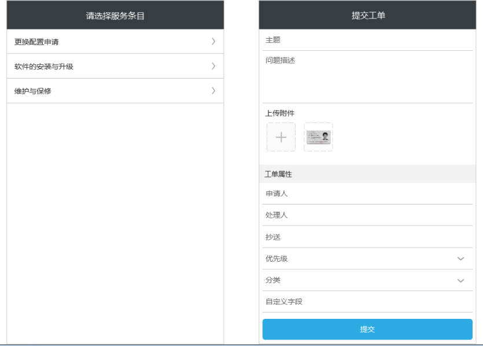
Task: Click the chevron arrow beside 更换配置申请
Action: pyautogui.click(x=213, y=42)
